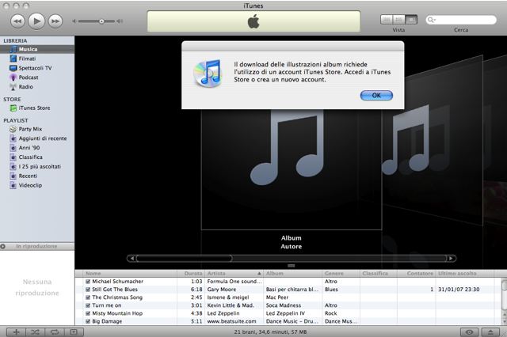This screenshot has height=337, width=507.
Task: Sort by the Durata column header
Action: pyautogui.click(x=191, y=274)
